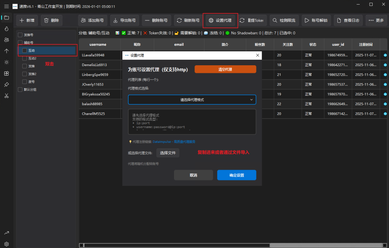
Task: Click the flame icon in left sidebar
Action: pos(6,28)
